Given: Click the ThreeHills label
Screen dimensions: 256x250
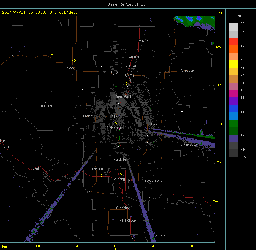Looking at the screenshot, I should click(x=159, y=124).
